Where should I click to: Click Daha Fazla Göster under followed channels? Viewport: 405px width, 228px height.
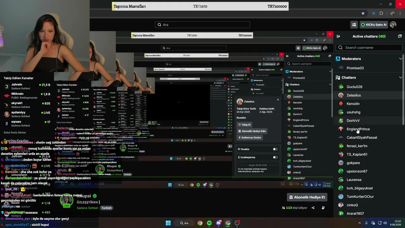pyautogui.click(x=15, y=132)
